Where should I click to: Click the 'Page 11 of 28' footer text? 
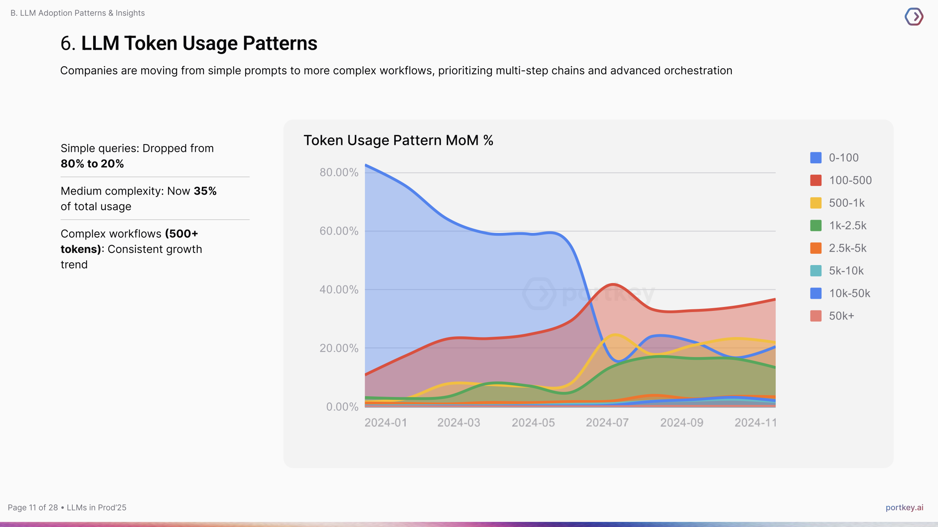(33, 507)
